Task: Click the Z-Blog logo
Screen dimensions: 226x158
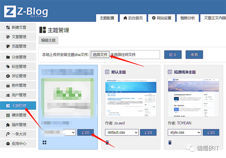Action: pyautogui.click(x=26, y=12)
